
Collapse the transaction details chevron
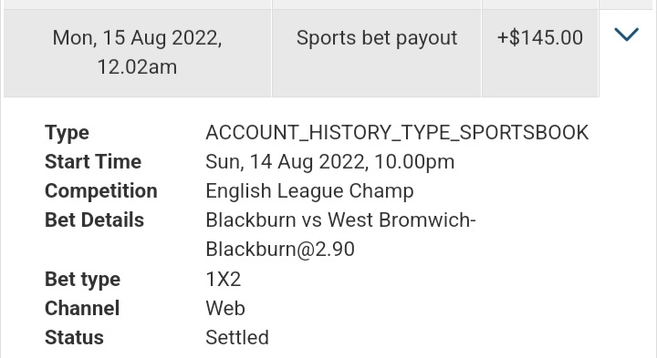tap(626, 35)
